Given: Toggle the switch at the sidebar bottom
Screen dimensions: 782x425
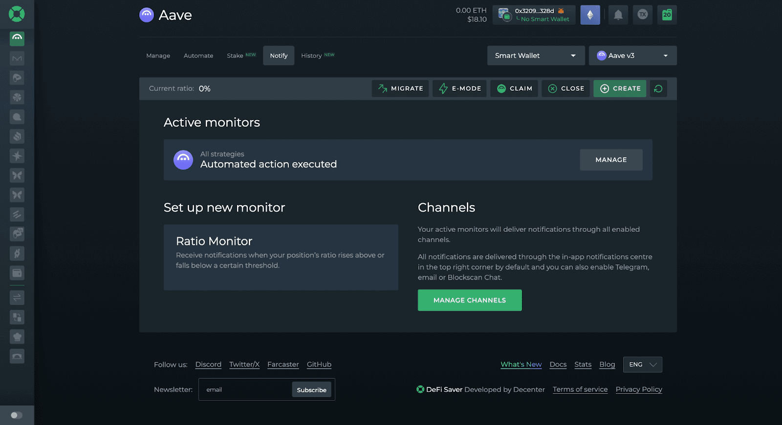Looking at the screenshot, I should (x=17, y=415).
